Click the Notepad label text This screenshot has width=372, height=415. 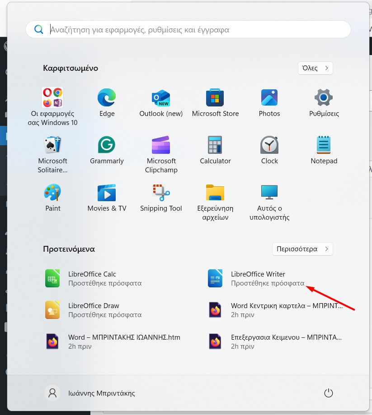(x=324, y=161)
